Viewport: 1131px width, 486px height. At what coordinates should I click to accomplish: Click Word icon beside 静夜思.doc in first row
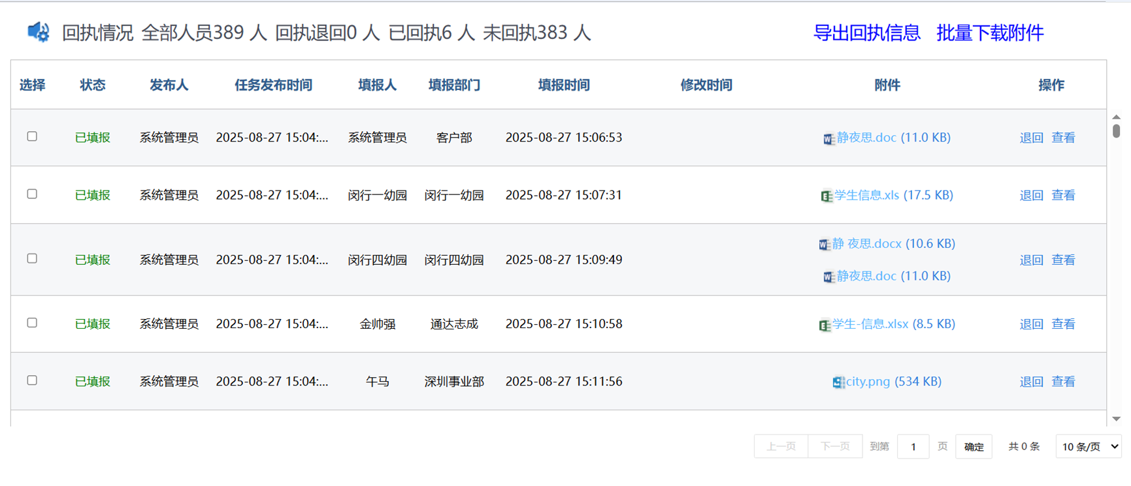coord(828,138)
